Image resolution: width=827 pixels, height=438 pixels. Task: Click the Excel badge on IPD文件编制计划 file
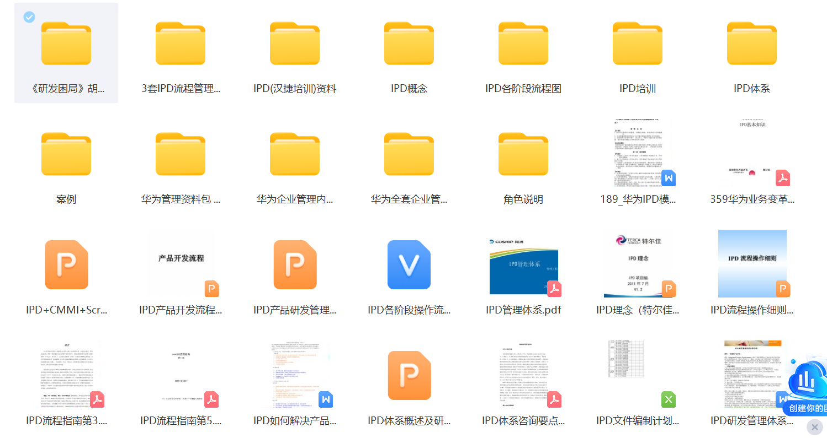pyautogui.click(x=668, y=399)
